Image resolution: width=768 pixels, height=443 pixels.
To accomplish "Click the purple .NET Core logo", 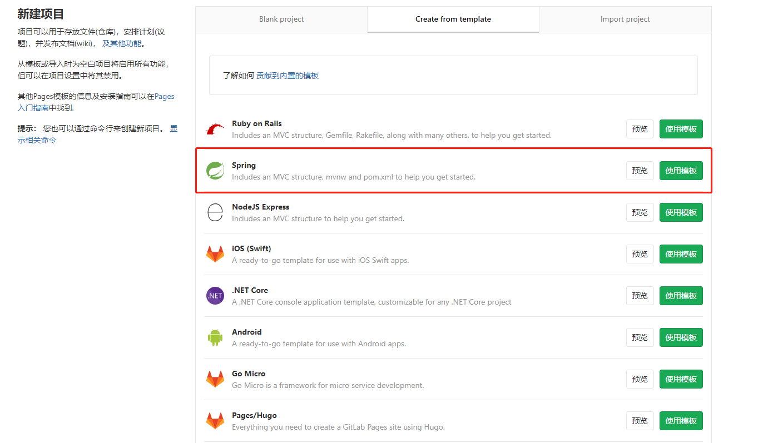I will (215, 296).
